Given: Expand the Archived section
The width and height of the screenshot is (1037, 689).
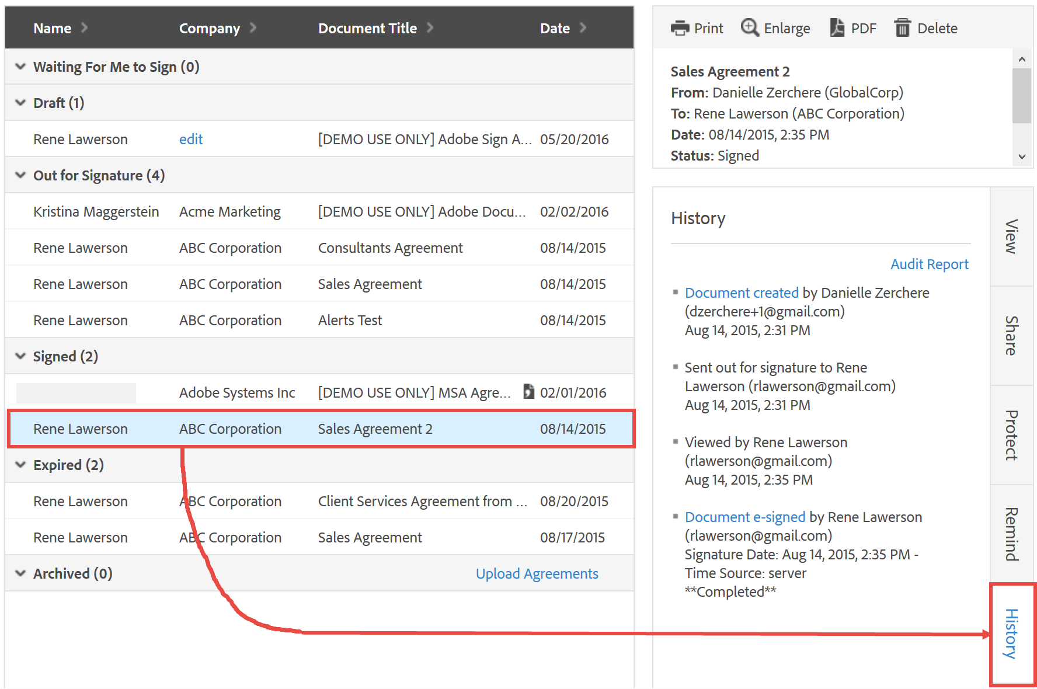Looking at the screenshot, I should pos(20,573).
